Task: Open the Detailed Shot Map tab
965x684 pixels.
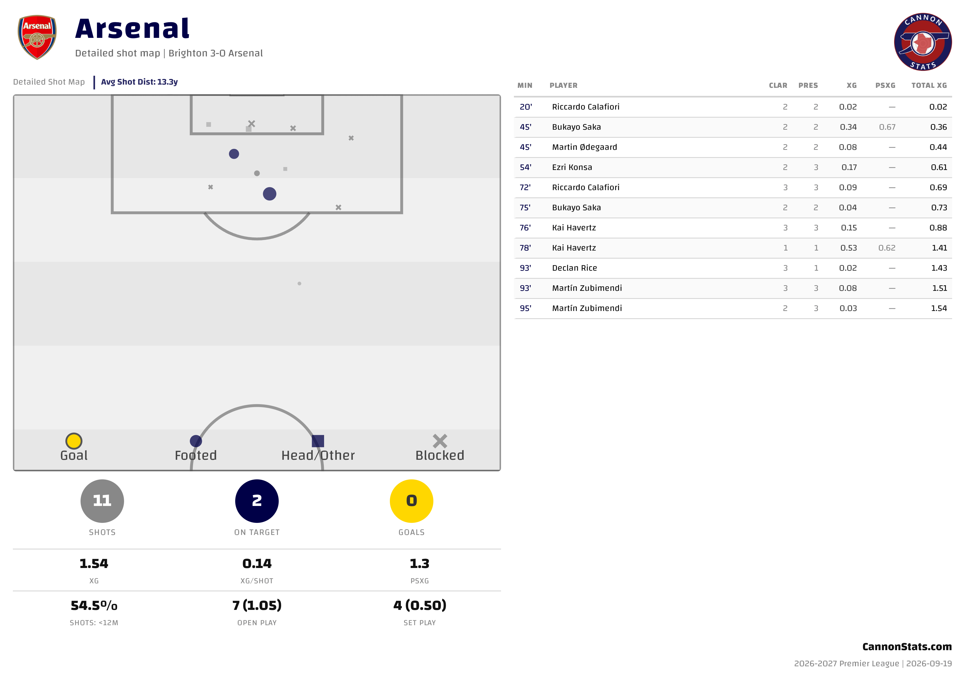Action: (x=49, y=82)
